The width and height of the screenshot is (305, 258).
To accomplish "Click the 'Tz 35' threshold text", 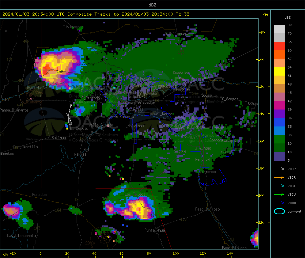I will click(182, 14).
